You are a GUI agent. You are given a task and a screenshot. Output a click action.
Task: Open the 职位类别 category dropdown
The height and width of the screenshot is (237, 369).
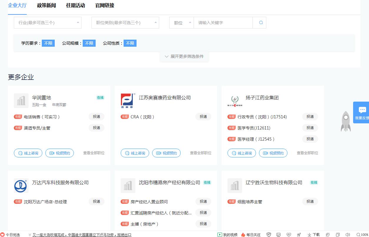pos(125,23)
